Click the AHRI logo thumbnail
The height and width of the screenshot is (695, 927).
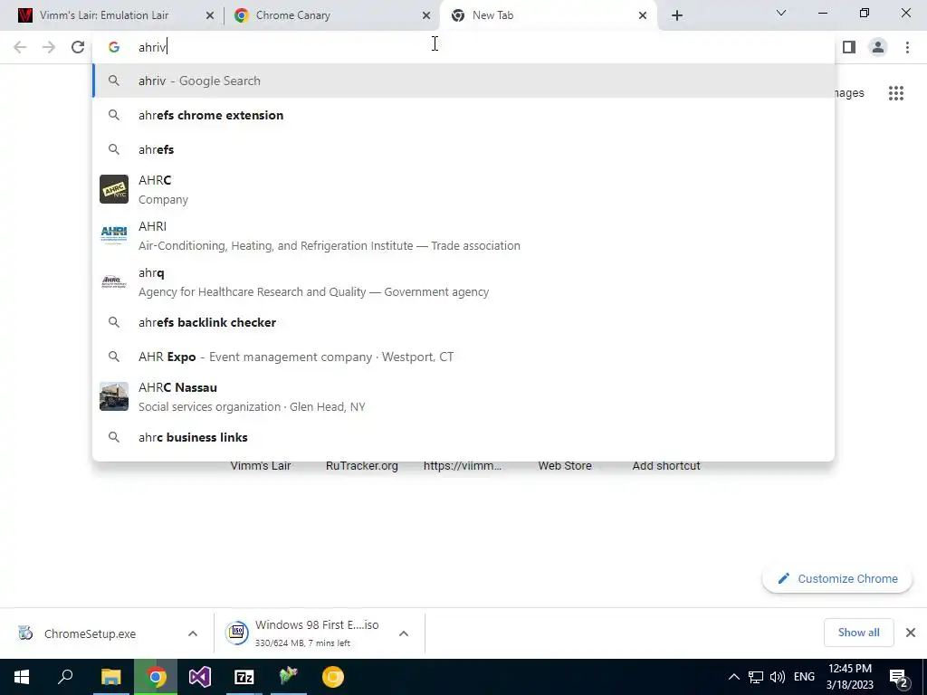(x=114, y=235)
